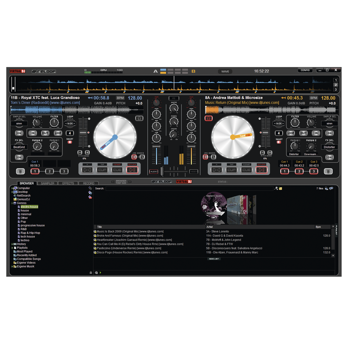Click the trash/shift icon on left deck
Image resolution: width=347 pixels, height=347 pixels.
point(20,171)
